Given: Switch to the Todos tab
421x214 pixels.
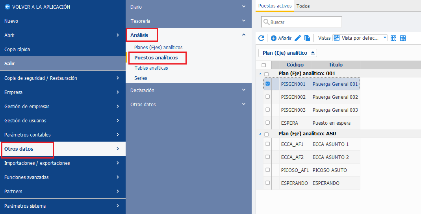Looking at the screenshot, I should point(303,6).
